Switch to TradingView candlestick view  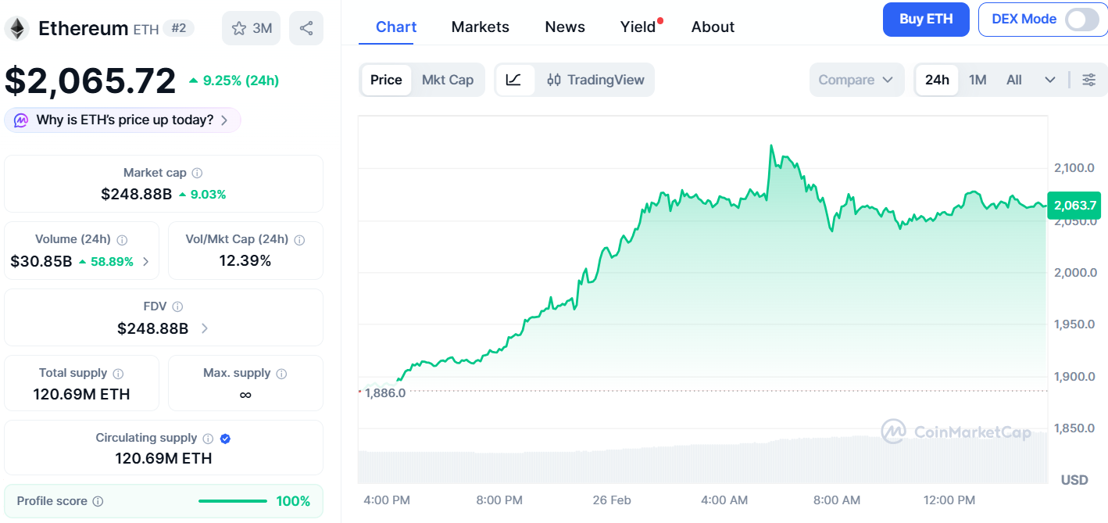(596, 80)
